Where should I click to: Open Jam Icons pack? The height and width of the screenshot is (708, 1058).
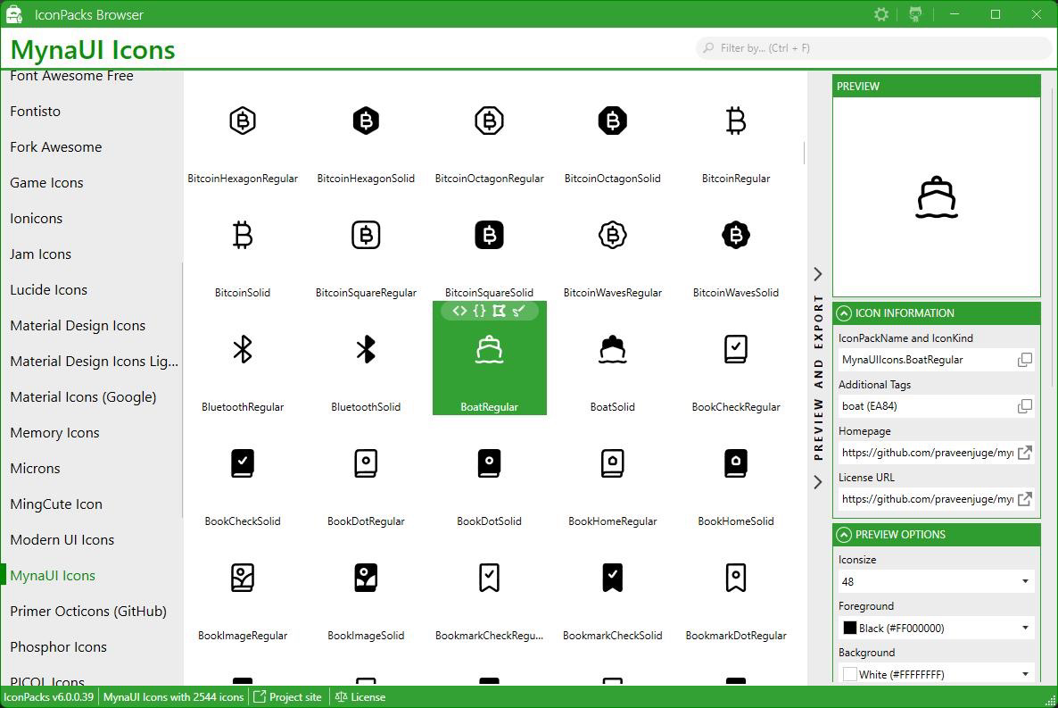40,254
